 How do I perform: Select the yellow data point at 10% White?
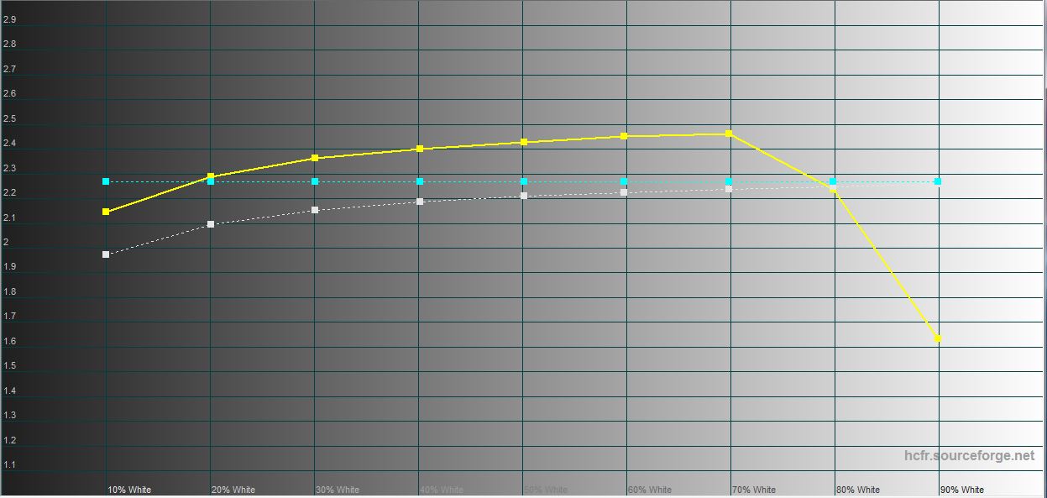106,212
